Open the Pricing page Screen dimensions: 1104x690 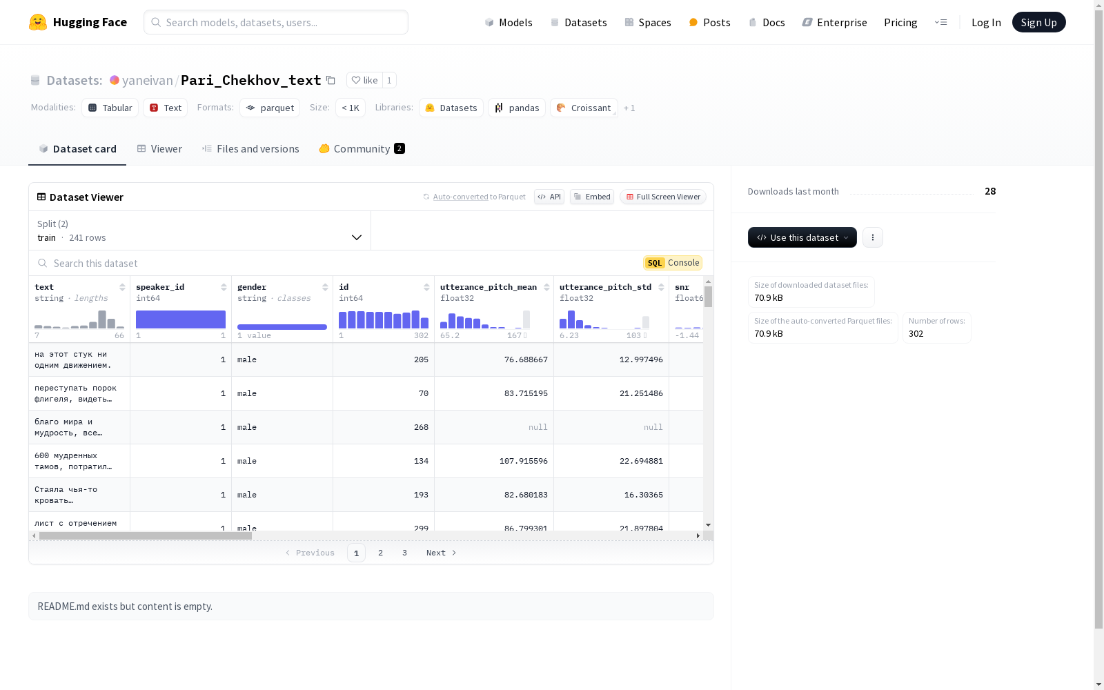click(x=900, y=22)
